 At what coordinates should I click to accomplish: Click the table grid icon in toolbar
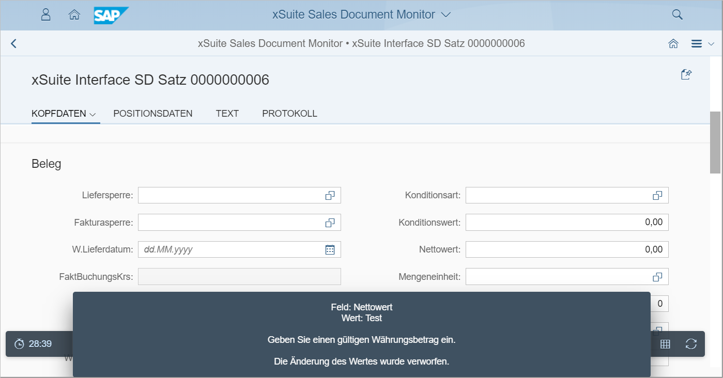coord(665,344)
